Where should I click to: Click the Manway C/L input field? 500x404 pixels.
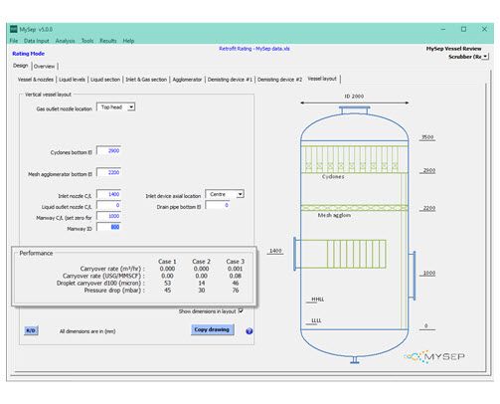pyautogui.click(x=108, y=216)
